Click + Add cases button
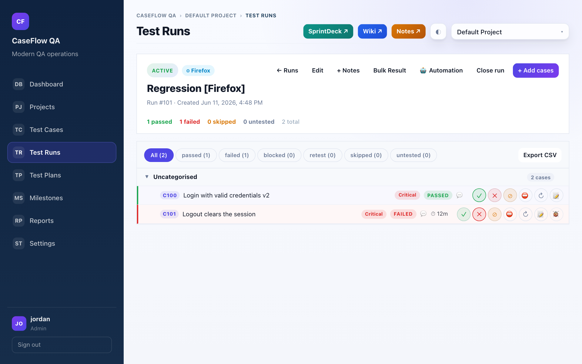This screenshot has height=364, width=582. (x=536, y=70)
